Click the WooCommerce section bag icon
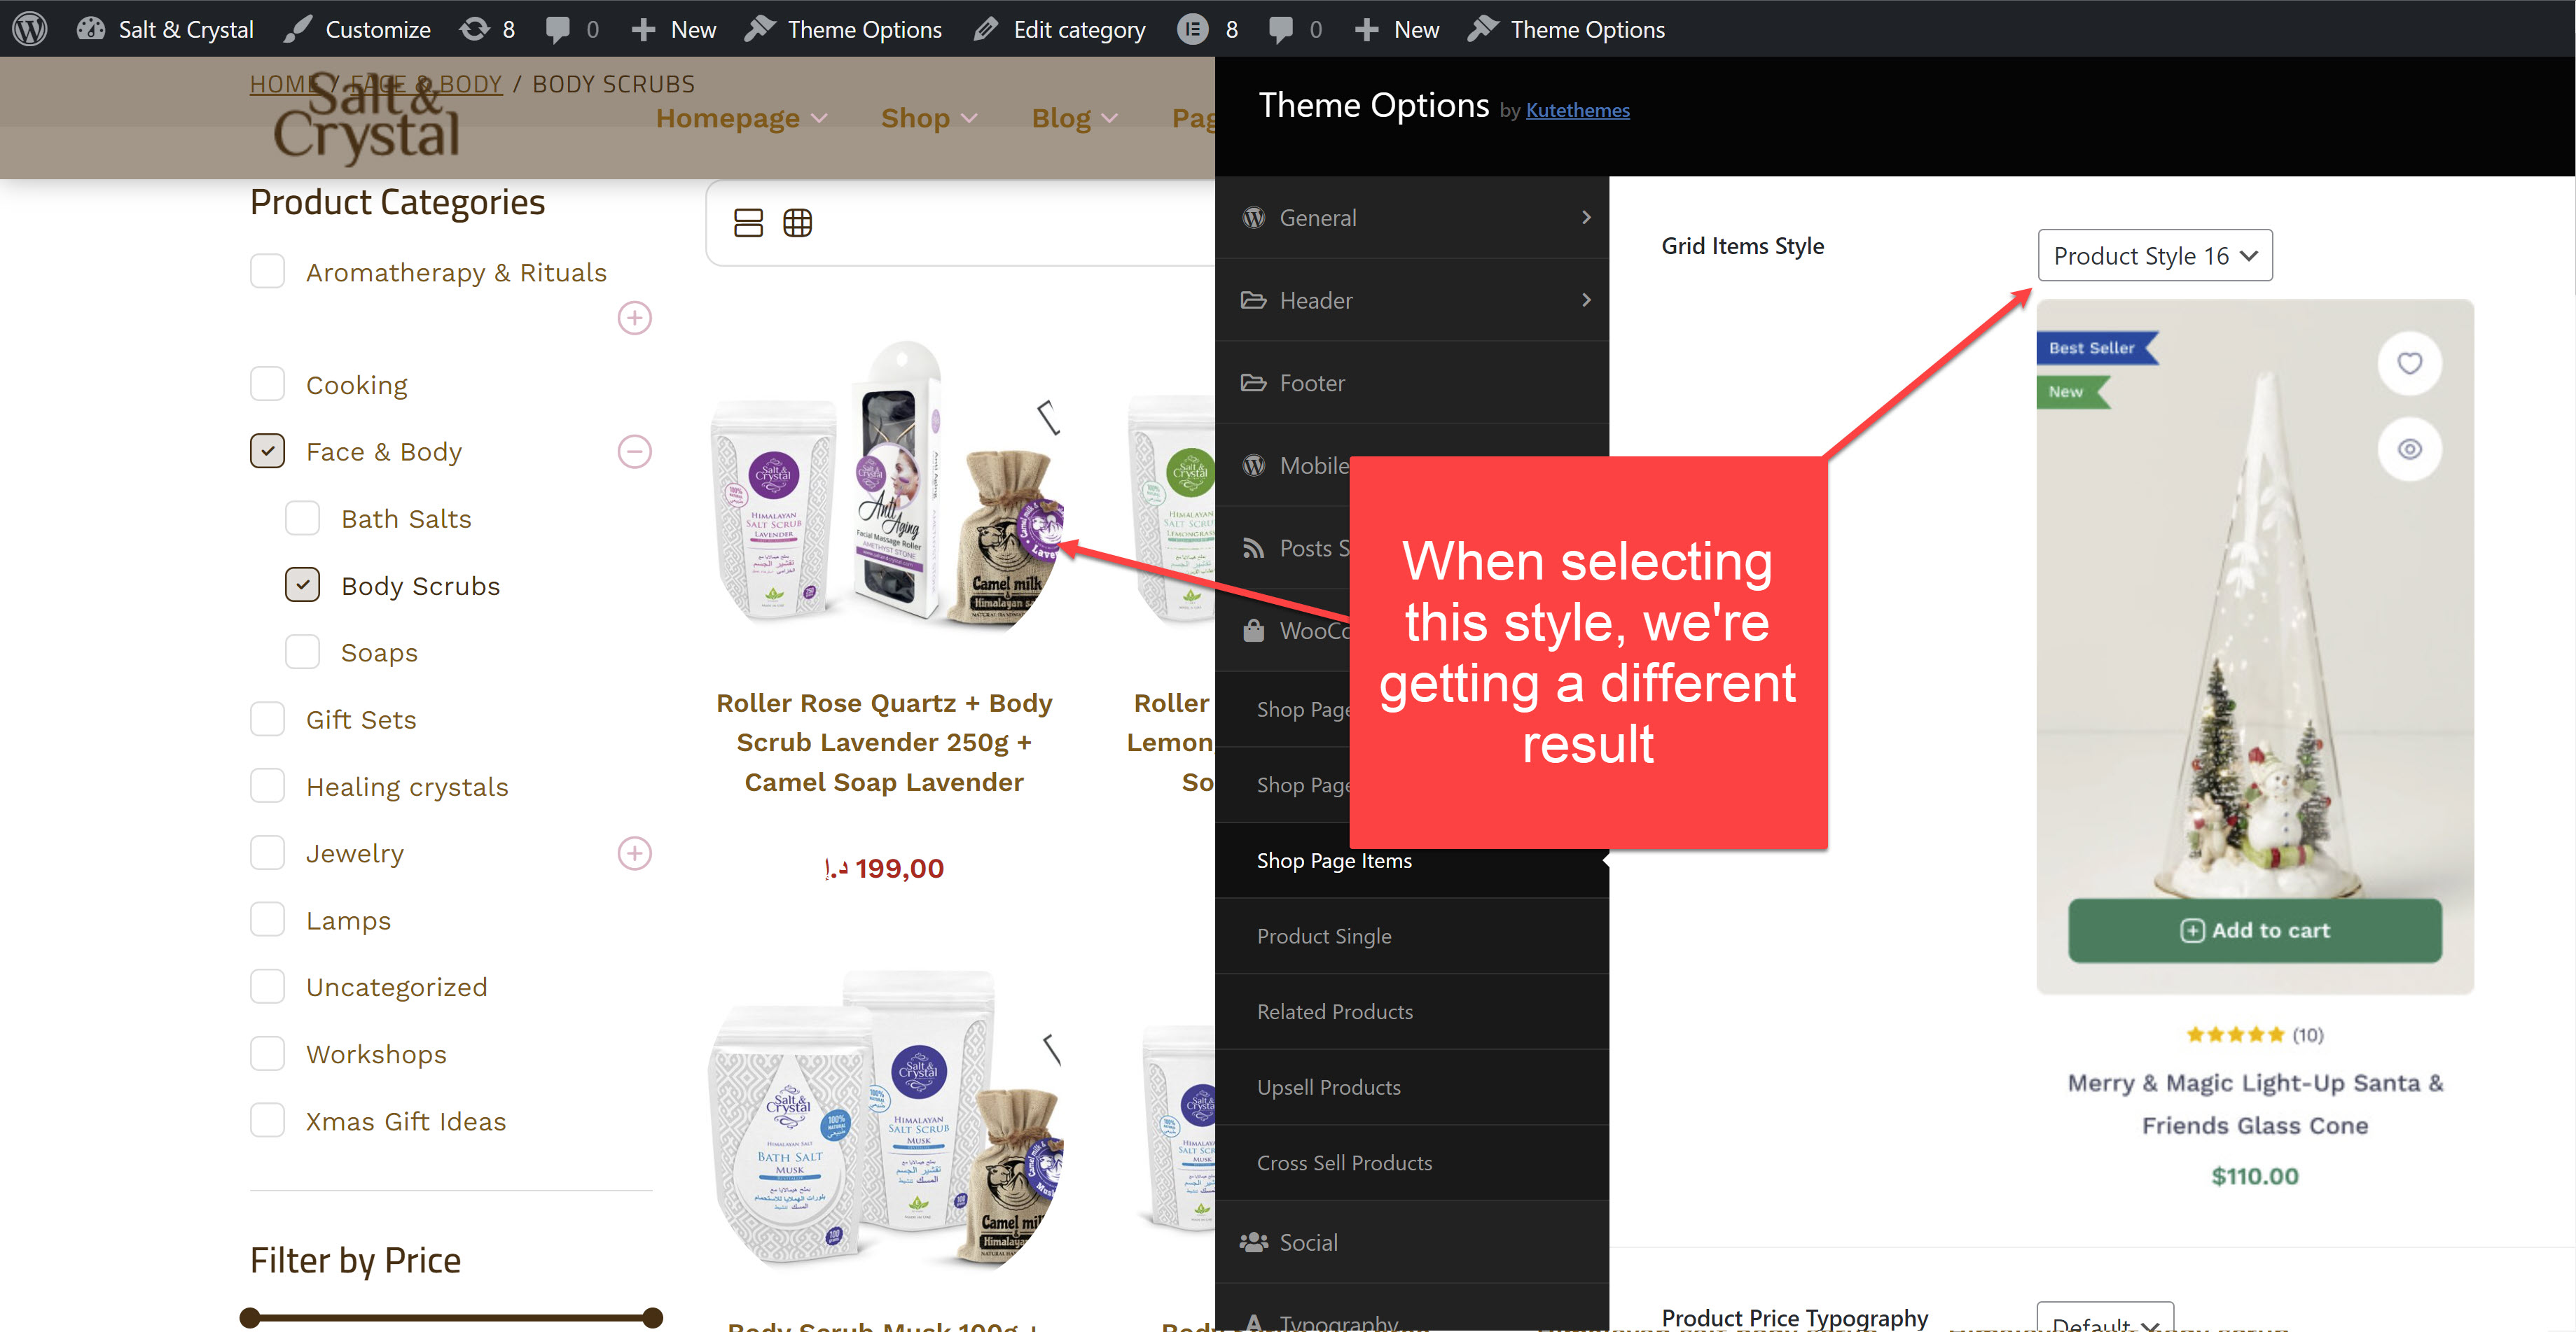This screenshot has height=1332, width=2576. (1253, 631)
